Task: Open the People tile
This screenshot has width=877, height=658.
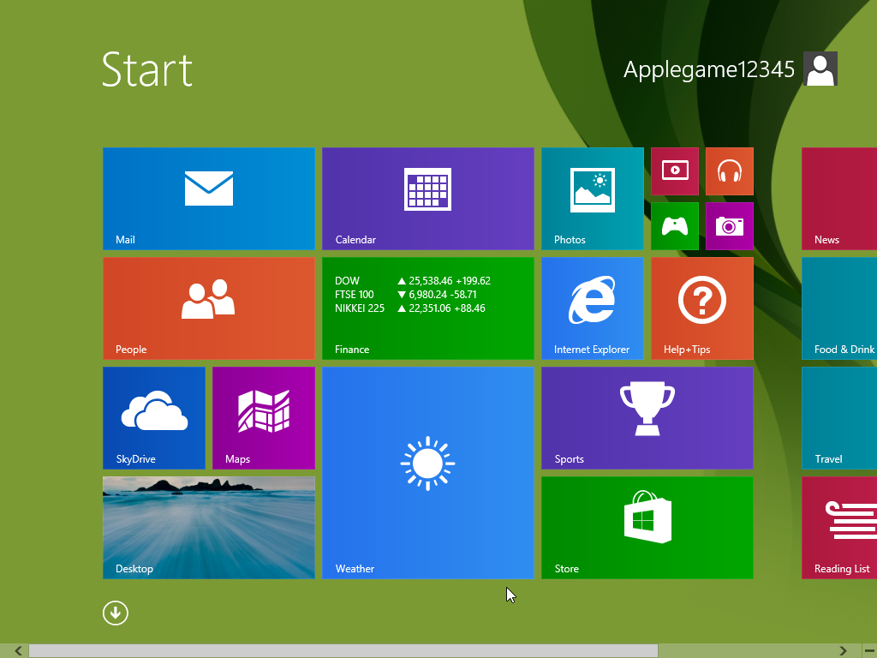Action: pos(208,308)
